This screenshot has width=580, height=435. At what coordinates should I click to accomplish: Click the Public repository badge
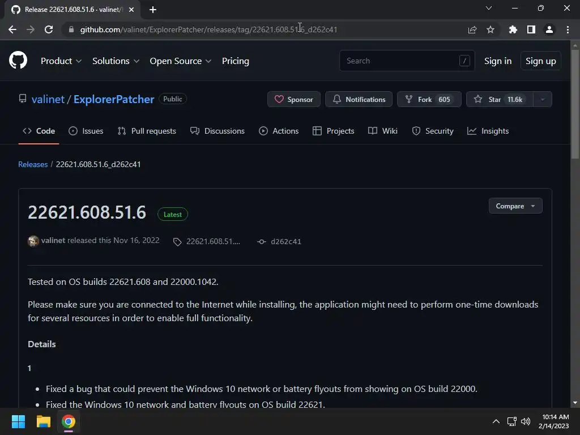pyautogui.click(x=172, y=99)
